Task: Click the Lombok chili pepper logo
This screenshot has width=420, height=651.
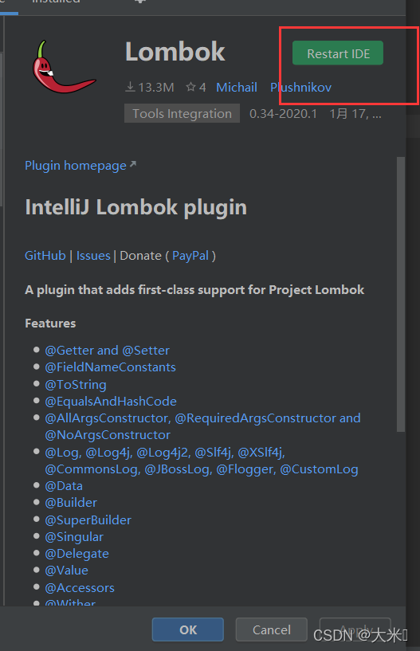Action: click(64, 67)
